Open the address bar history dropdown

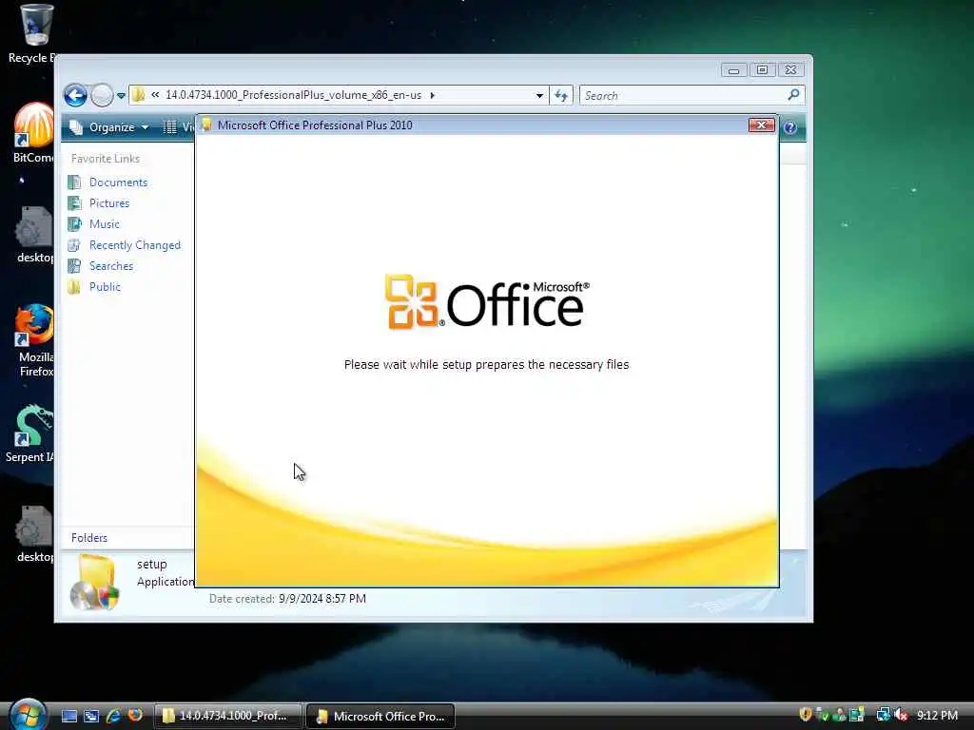(539, 96)
